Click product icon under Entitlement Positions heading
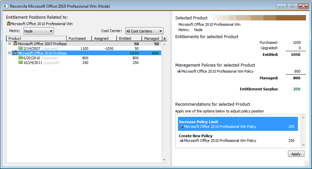The width and height of the screenshot is (312, 169). click(9, 24)
